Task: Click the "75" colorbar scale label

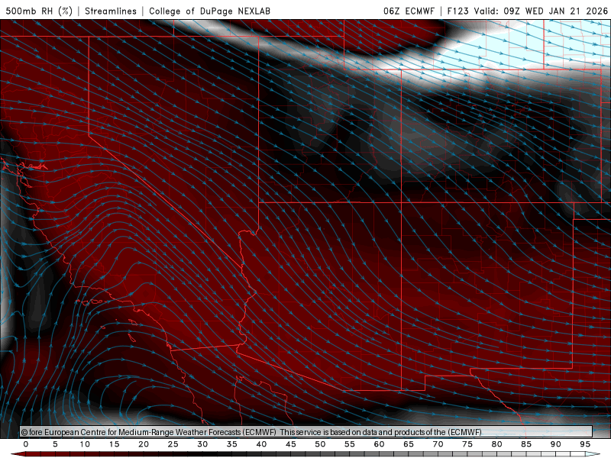Action: pos(467,444)
